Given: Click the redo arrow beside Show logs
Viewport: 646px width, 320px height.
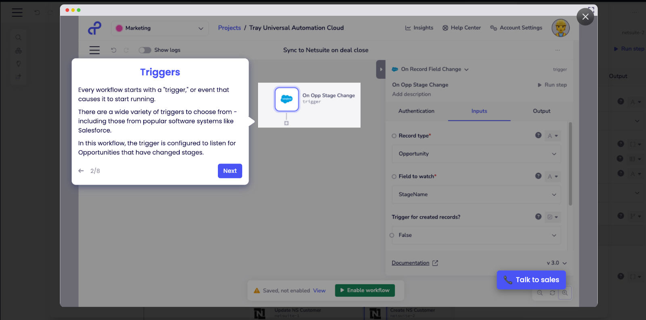Looking at the screenshot, I should [x=126, y=50].
